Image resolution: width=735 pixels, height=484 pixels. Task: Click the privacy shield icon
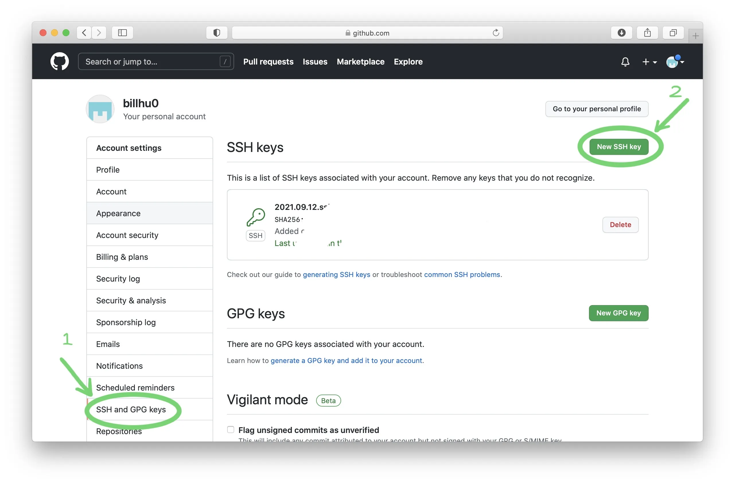(217, 33)
